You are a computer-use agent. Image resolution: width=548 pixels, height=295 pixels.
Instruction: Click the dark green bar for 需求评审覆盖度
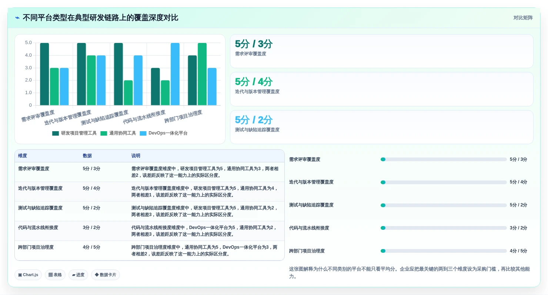click(x=44, y=74)
